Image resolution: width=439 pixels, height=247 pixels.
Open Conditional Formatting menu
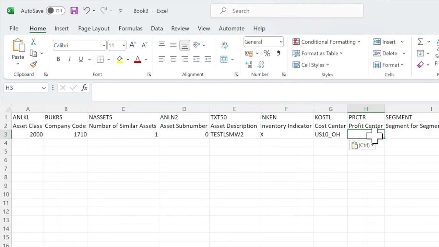[326, 42]
